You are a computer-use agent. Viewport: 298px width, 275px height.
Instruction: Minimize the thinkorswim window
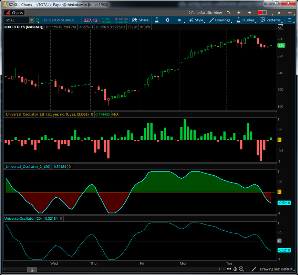tap(268, 3)
